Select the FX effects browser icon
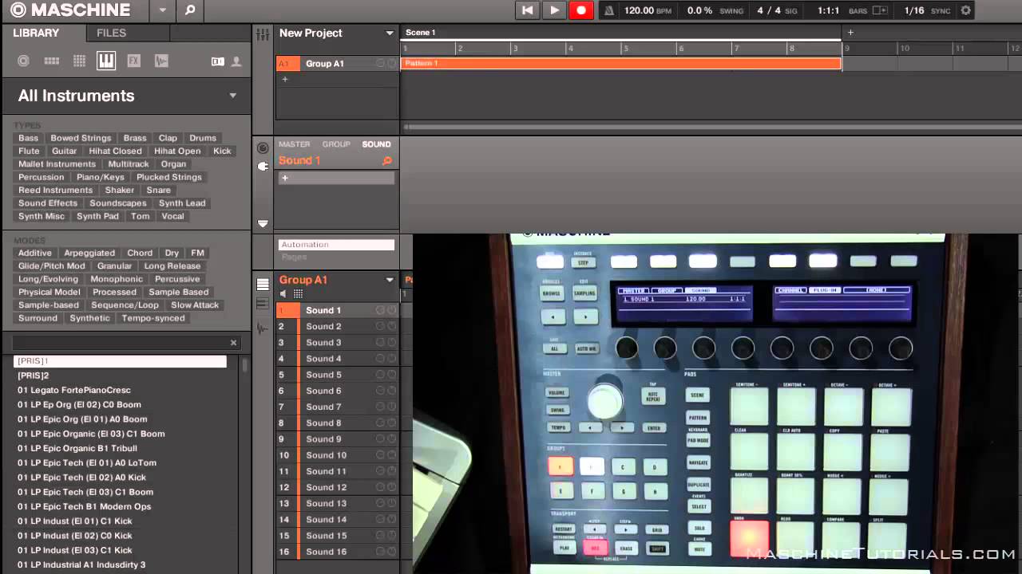The width and height of the screenshot is (1022, 574). [x=133, y=61]
